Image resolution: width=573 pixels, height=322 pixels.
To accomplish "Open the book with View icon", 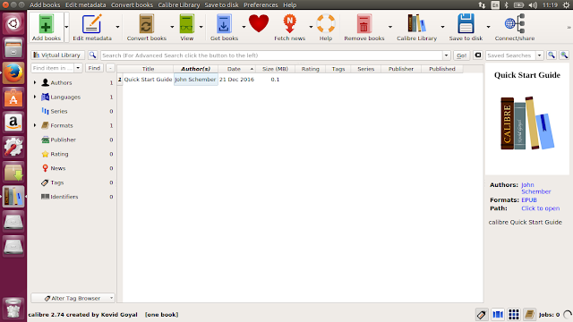I will pyautogui.click(x=186, y=24).
